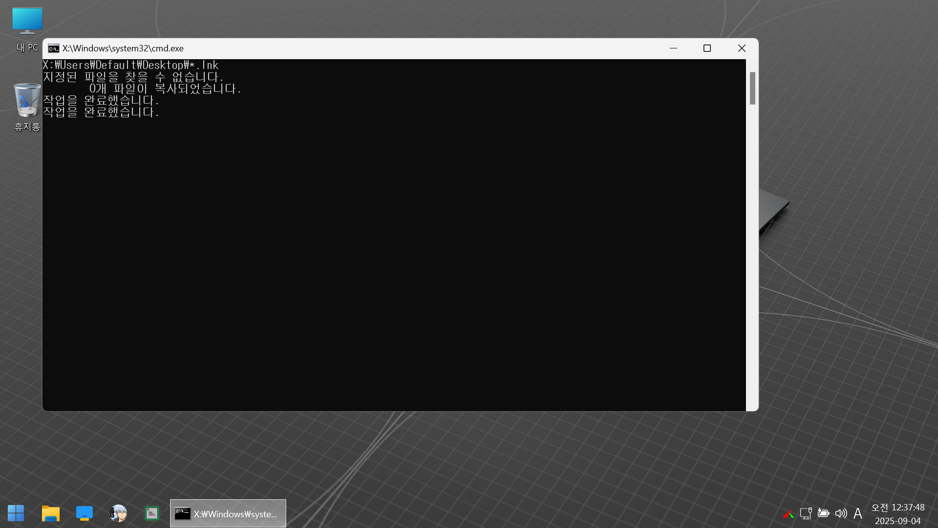This screenshot has height=528, width=938.
Task: Toggle the IME language indicator A
Action: tap(858, 513)
